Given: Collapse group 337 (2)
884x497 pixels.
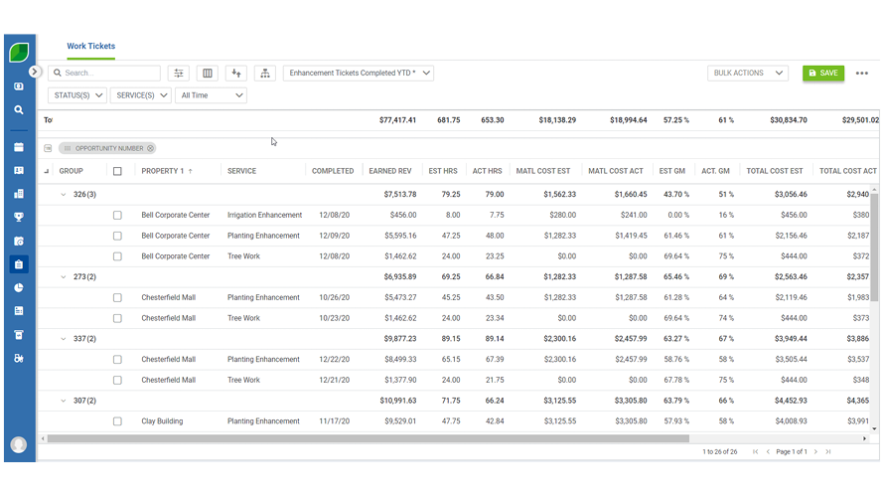Looking at the screenshot, I should click(64, 339).
